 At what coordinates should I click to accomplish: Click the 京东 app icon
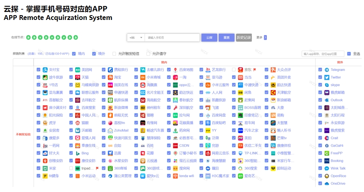tap(240, 70)
